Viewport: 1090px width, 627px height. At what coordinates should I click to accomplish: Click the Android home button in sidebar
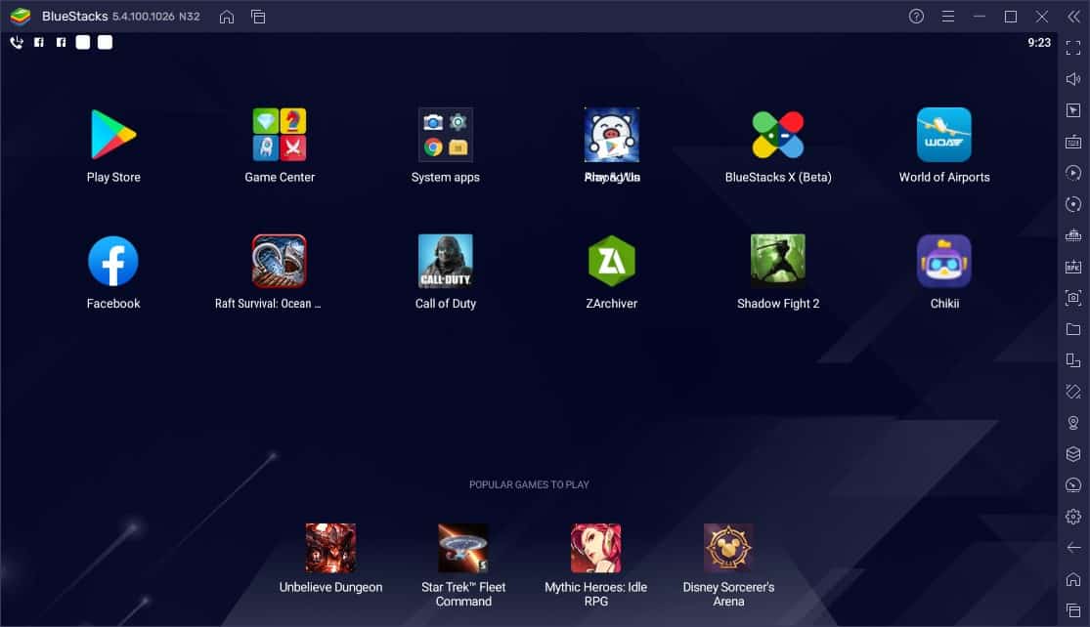[x=1073, y=579]
